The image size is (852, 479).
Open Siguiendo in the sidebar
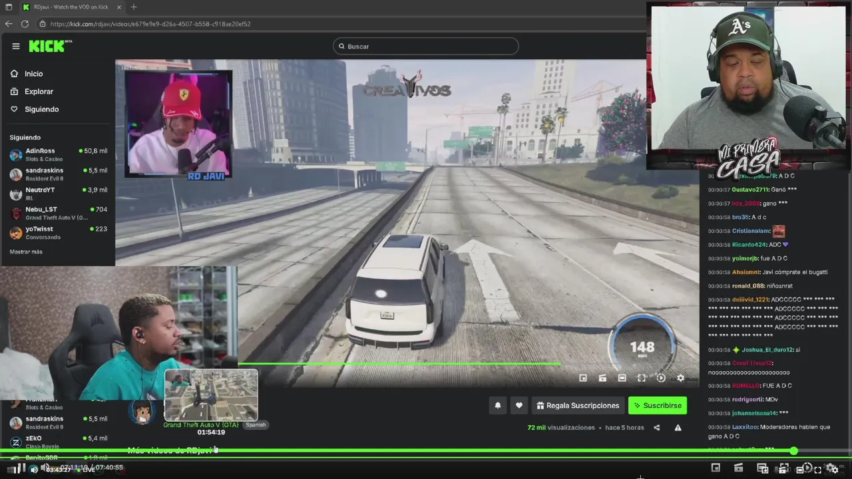pos(35,109)
